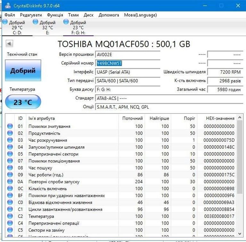Click the Поточний column header

coord(131,118)
